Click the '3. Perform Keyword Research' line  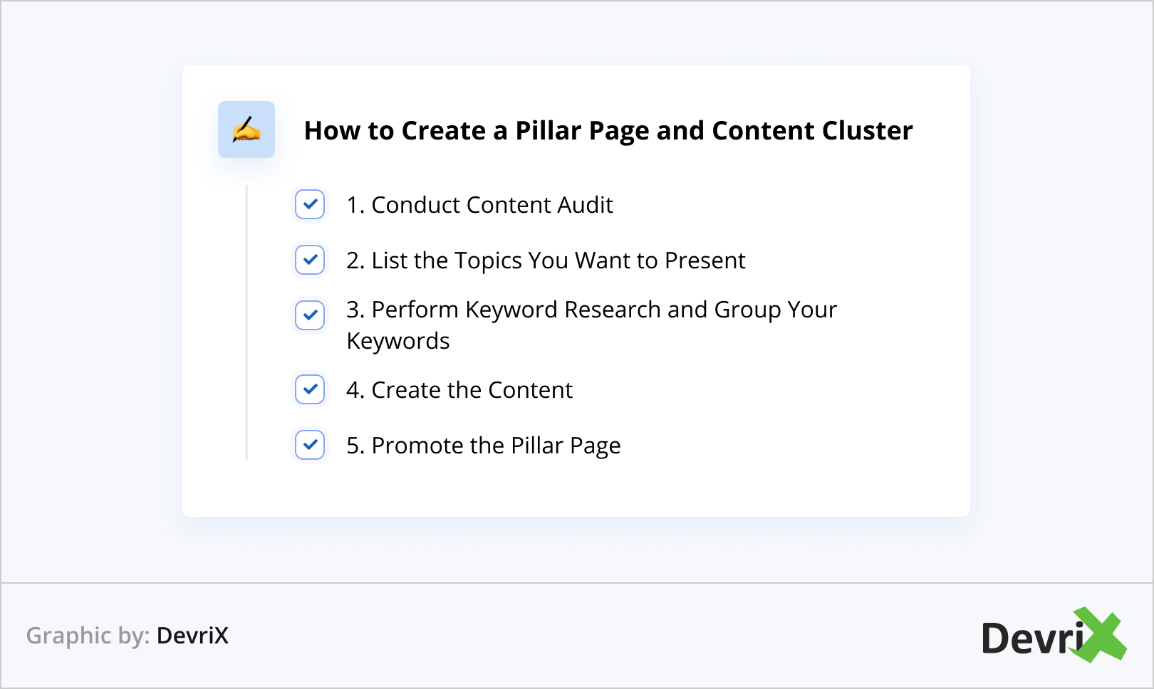[x=591, y=310]
